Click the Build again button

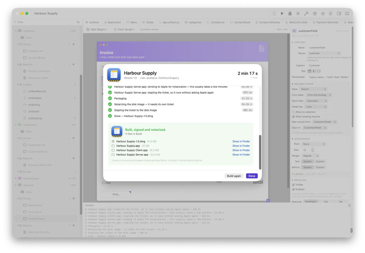(x=234, y=176)
